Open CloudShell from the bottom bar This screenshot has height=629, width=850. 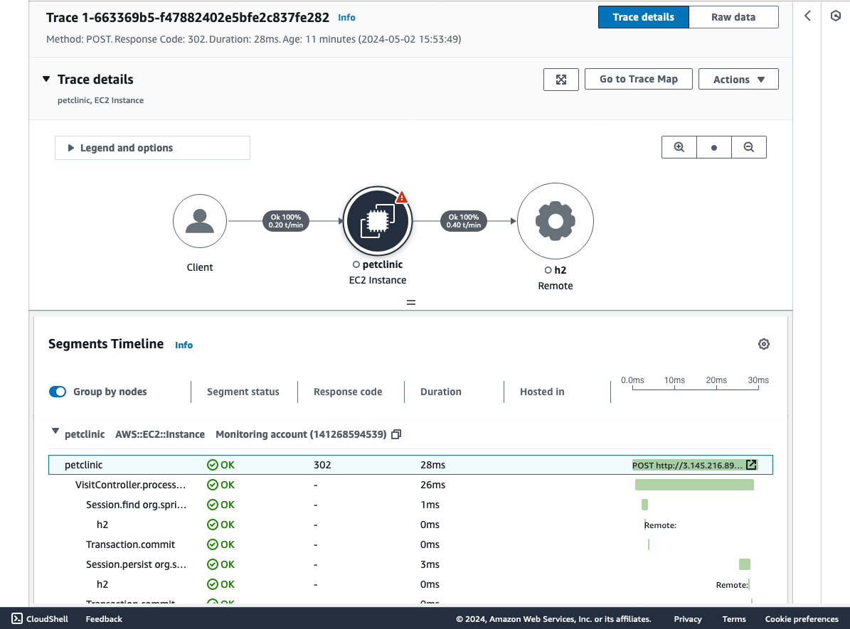(x=40, y=619)
